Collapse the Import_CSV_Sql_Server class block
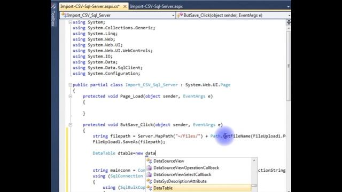This screenshot has width=342, height=192. pos(70,85)
